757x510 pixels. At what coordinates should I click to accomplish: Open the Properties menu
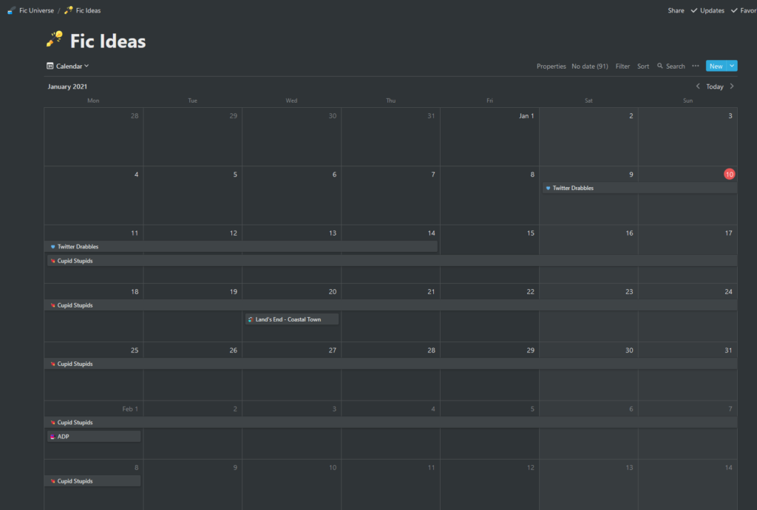[551, 66]
